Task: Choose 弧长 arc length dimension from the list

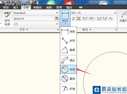Action: (x=68, y=60)
